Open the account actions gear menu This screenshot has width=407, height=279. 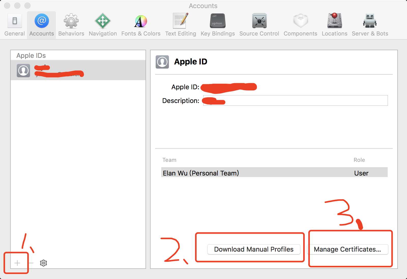pyautogui.click(x=43, y=263)
